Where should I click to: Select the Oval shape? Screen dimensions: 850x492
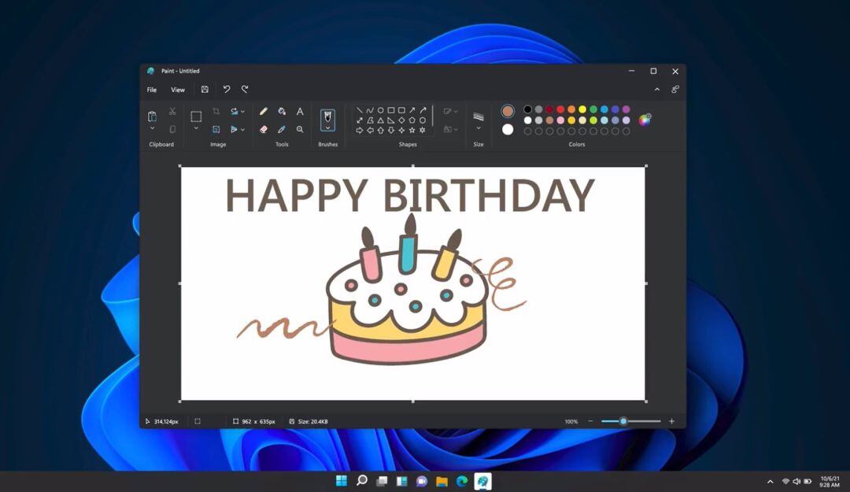(381, 109)
